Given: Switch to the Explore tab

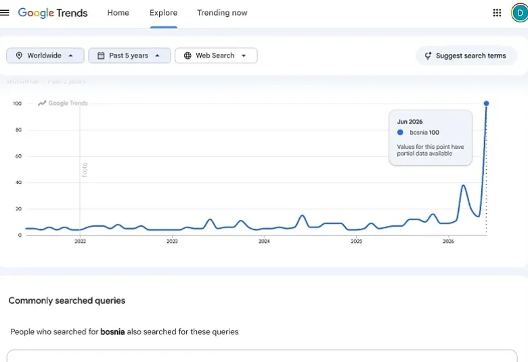Looking at the screenshot, I should (x=163, y=13).
